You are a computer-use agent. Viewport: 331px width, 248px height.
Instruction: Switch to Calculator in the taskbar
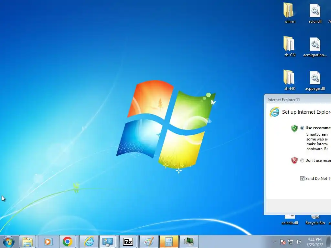click(169, 242)
